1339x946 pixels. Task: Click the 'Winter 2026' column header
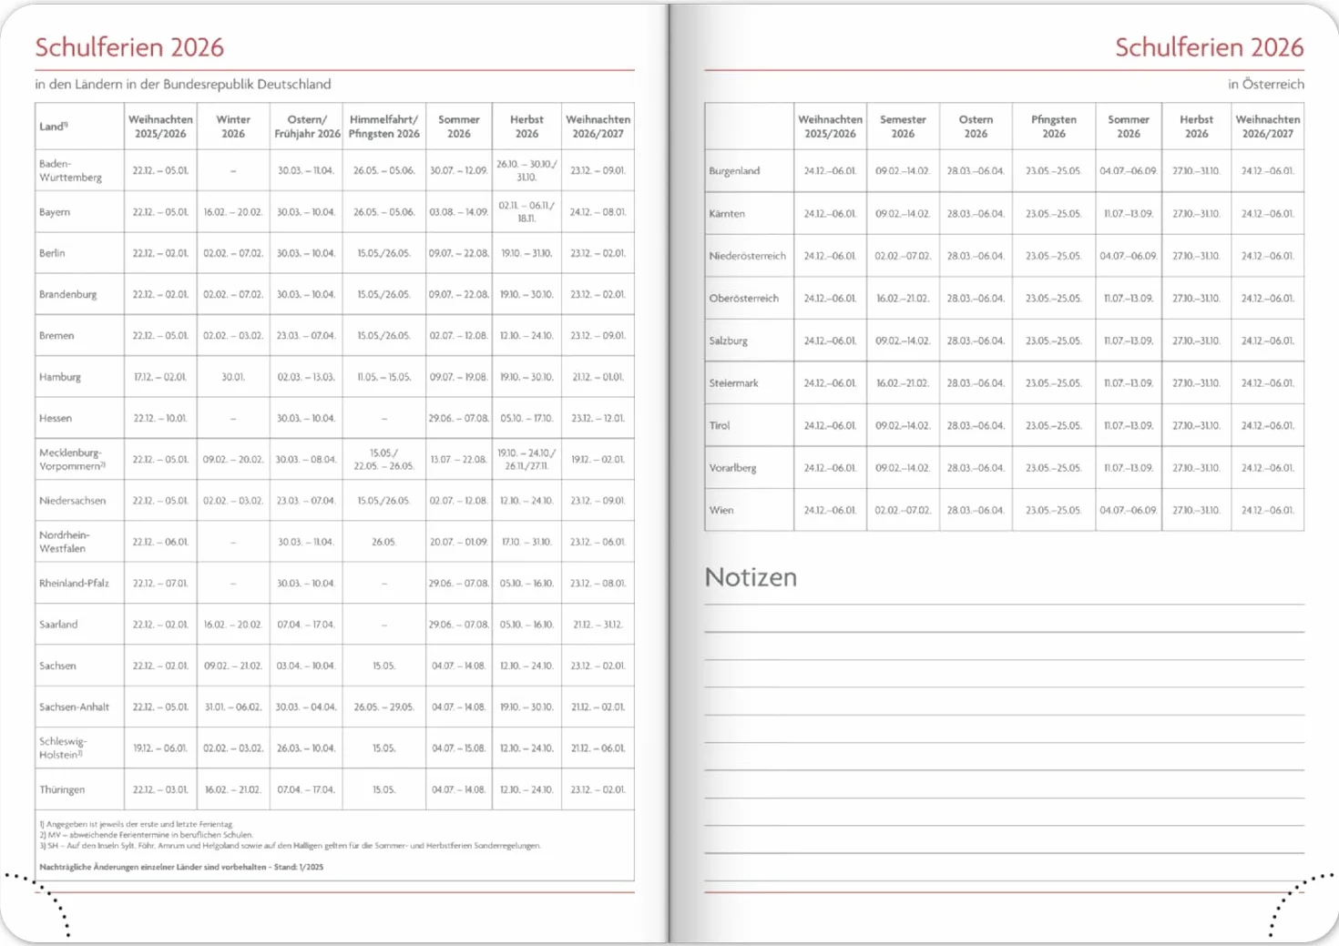click(233, 127)
